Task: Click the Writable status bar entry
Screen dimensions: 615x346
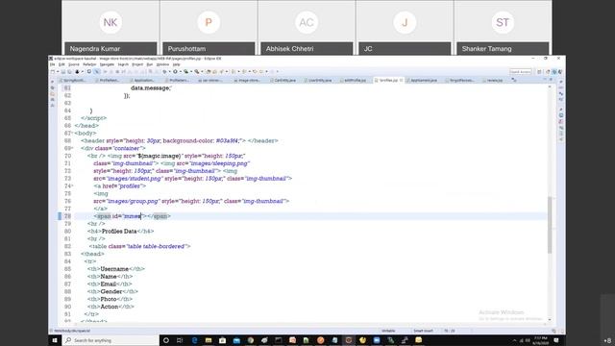Action: coord(388,331)
